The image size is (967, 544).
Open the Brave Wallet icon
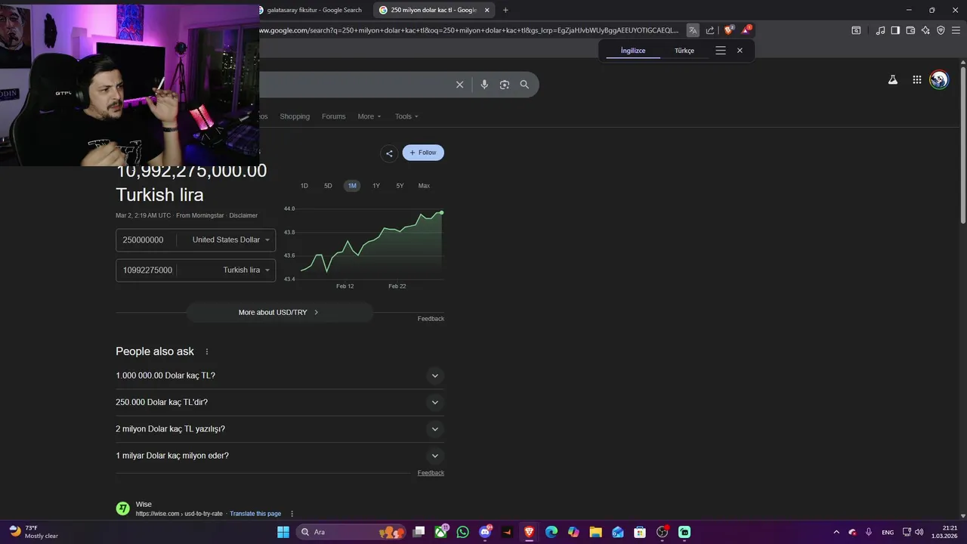pos(910,30)
